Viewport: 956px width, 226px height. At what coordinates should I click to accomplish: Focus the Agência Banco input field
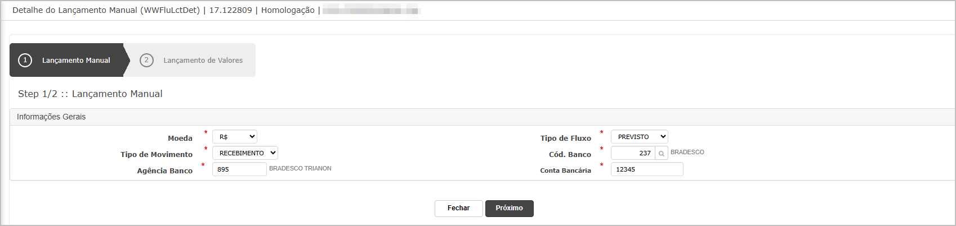pos(239,169)
